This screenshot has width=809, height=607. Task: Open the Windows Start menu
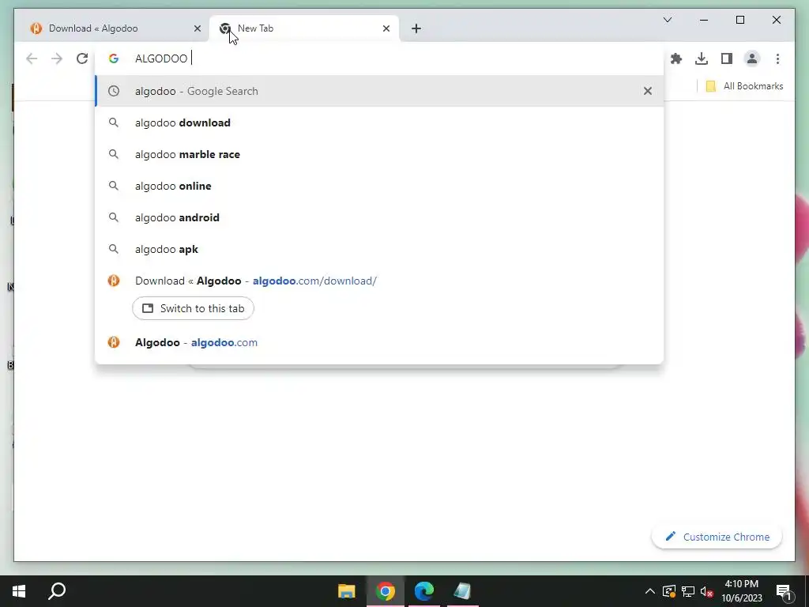pyautogui.click(x=19, y=591)
